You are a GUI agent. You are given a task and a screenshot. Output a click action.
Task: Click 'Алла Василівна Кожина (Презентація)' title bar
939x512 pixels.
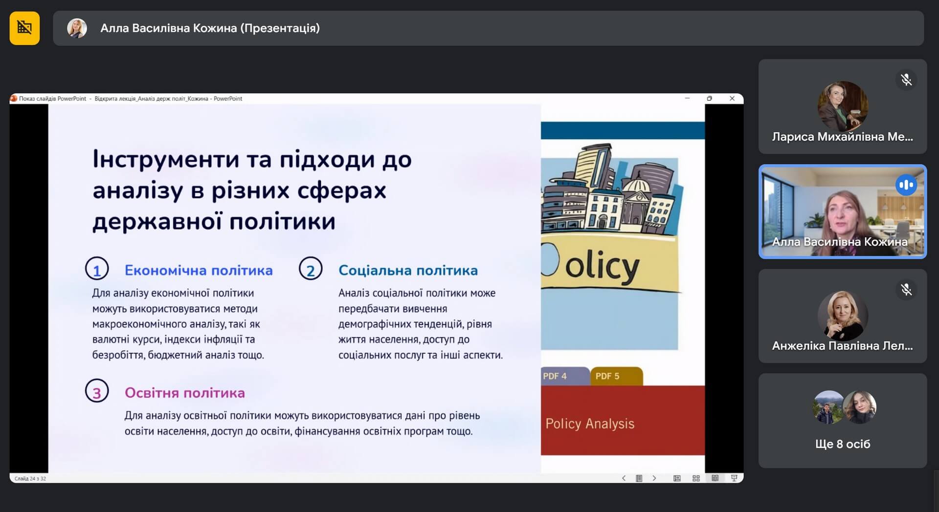(x=210, y=28)
